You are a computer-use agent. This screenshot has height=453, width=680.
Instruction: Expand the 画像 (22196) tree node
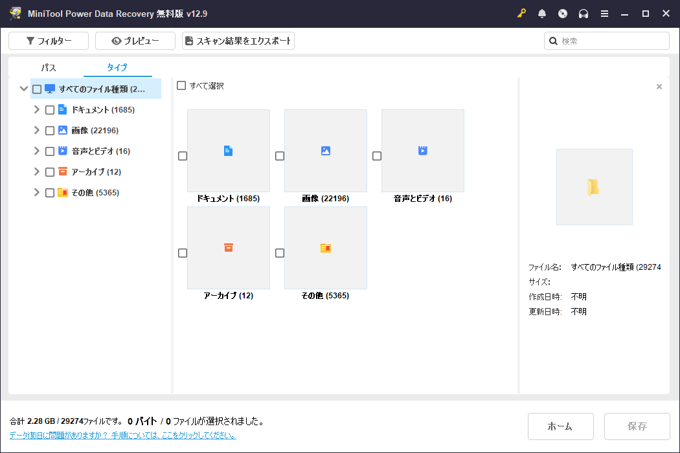pyautogui.click(x=37, y=130)
